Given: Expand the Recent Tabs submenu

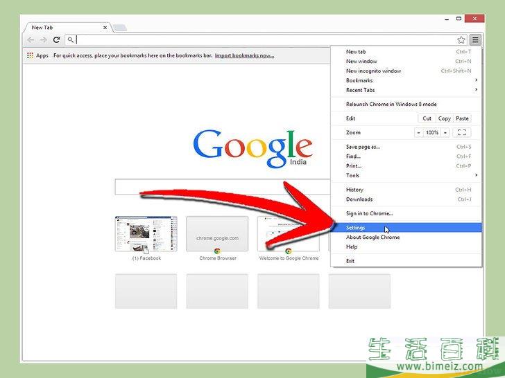Looking at the screenshot, I should (406, 90).
